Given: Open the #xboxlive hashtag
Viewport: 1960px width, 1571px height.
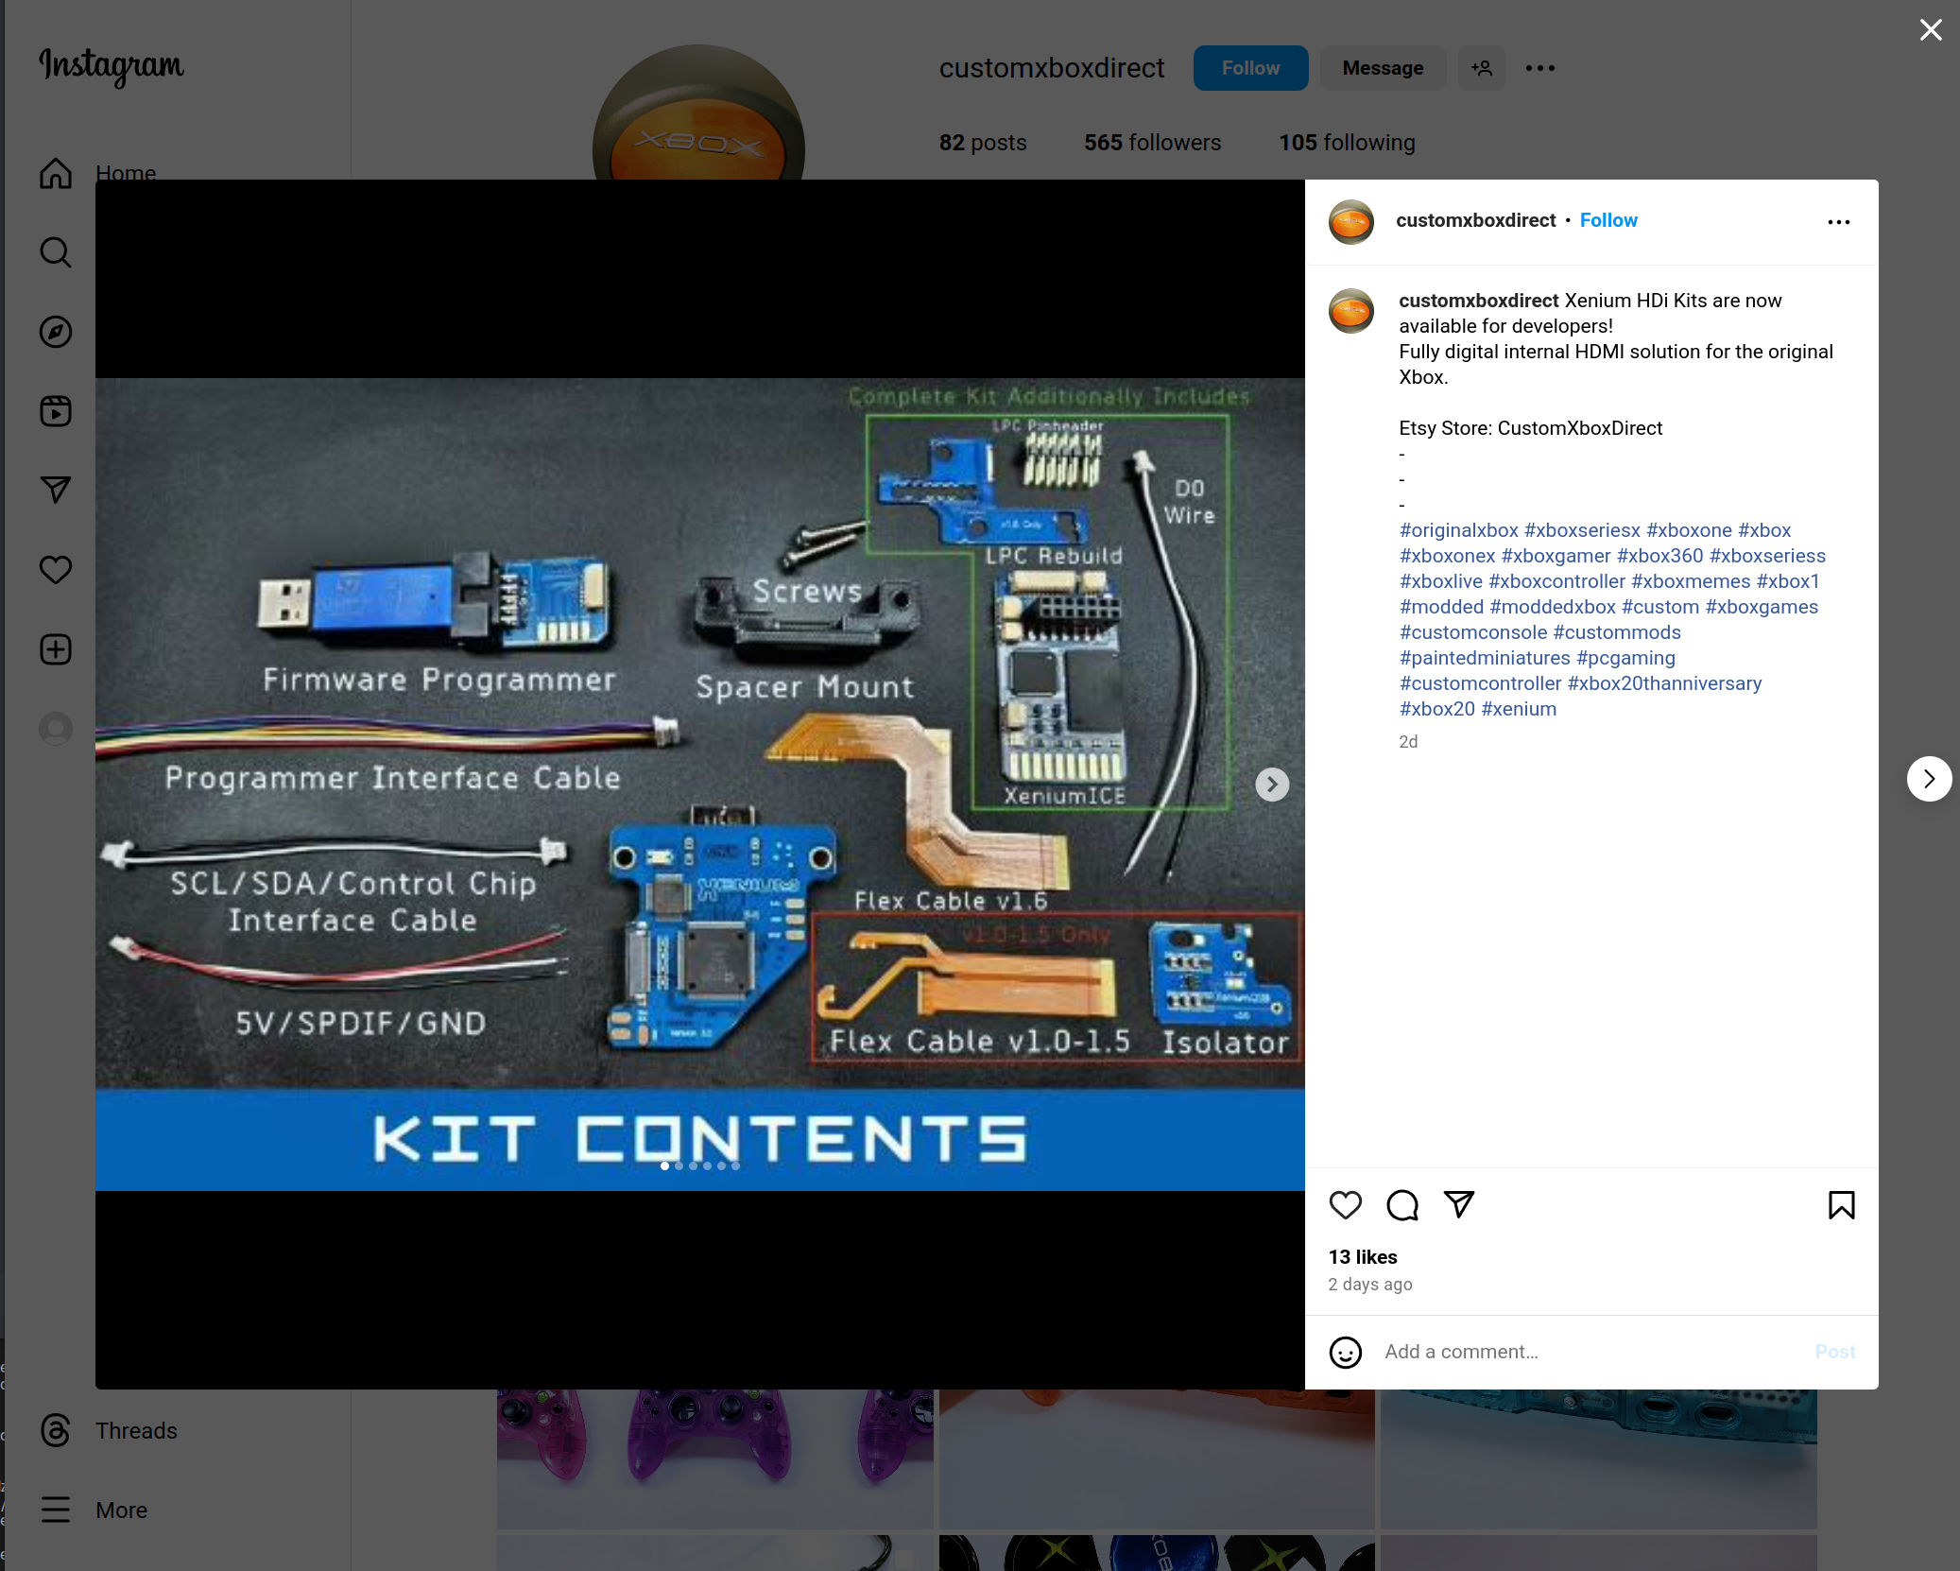Looking at the screenshot, I should point(1441,581).
